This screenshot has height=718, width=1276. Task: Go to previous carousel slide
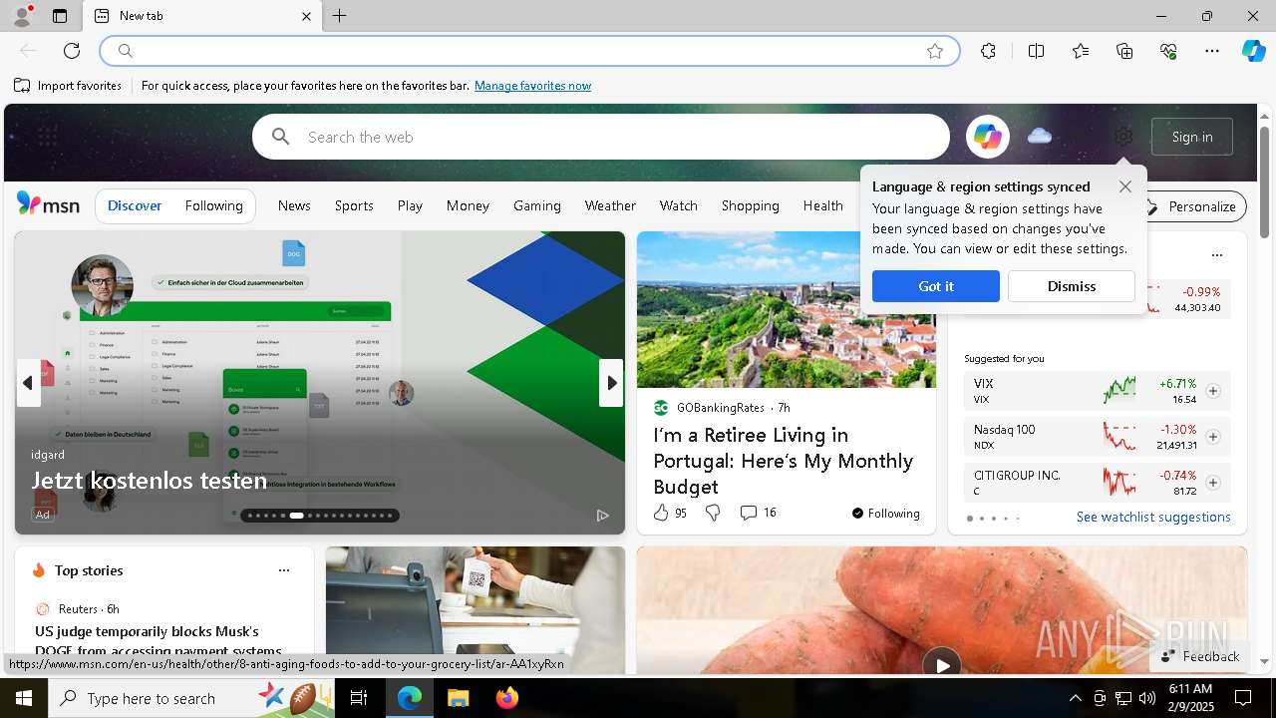(28, 383)
